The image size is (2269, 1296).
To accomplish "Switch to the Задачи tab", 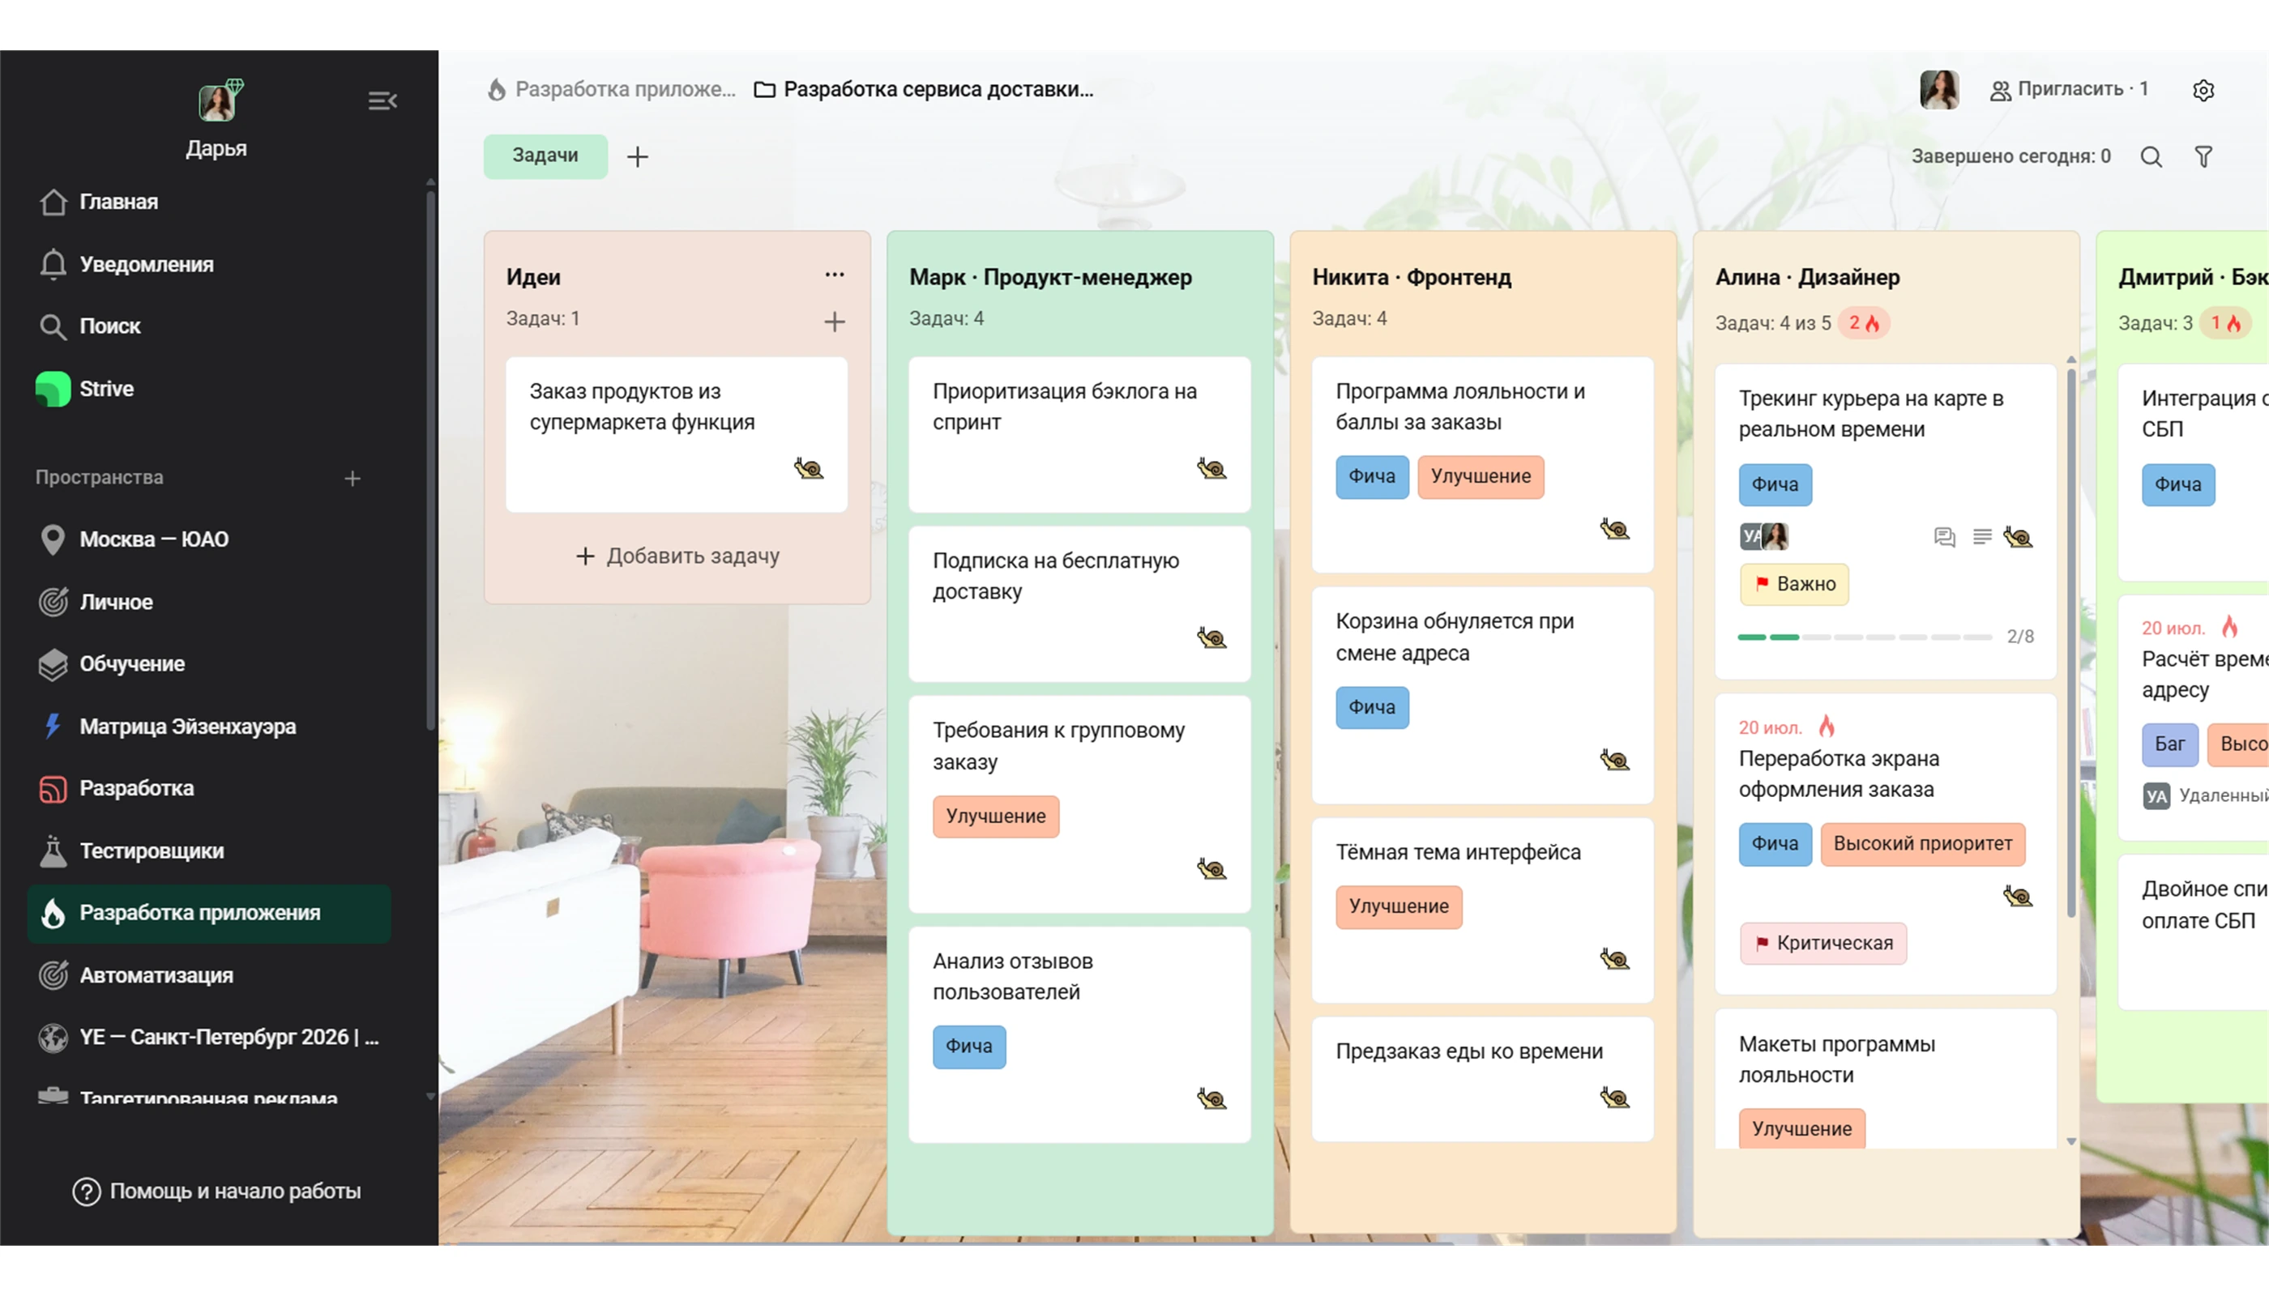I will tap(545, 156).
